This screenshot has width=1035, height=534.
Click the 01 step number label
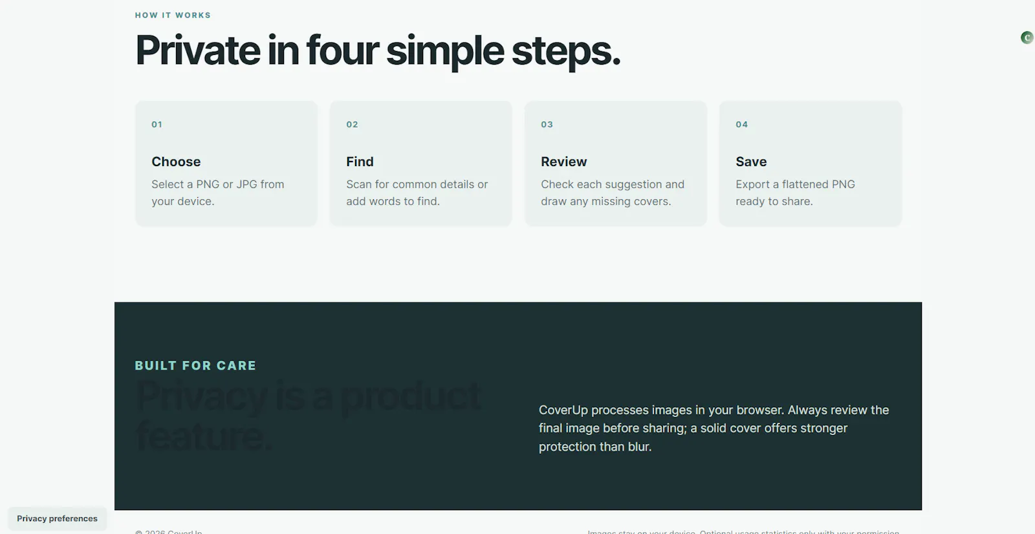point(157,124)
